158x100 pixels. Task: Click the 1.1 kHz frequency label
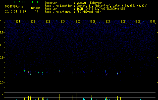2,32
